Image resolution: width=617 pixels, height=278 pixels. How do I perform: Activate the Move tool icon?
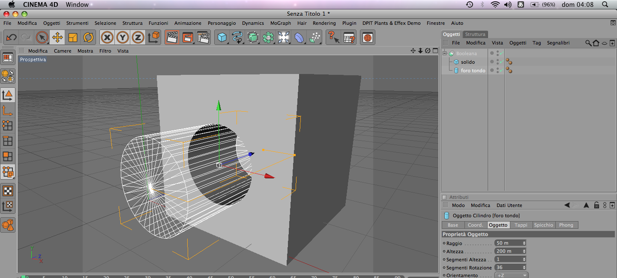pyautogui.click(x=57, y=38)
